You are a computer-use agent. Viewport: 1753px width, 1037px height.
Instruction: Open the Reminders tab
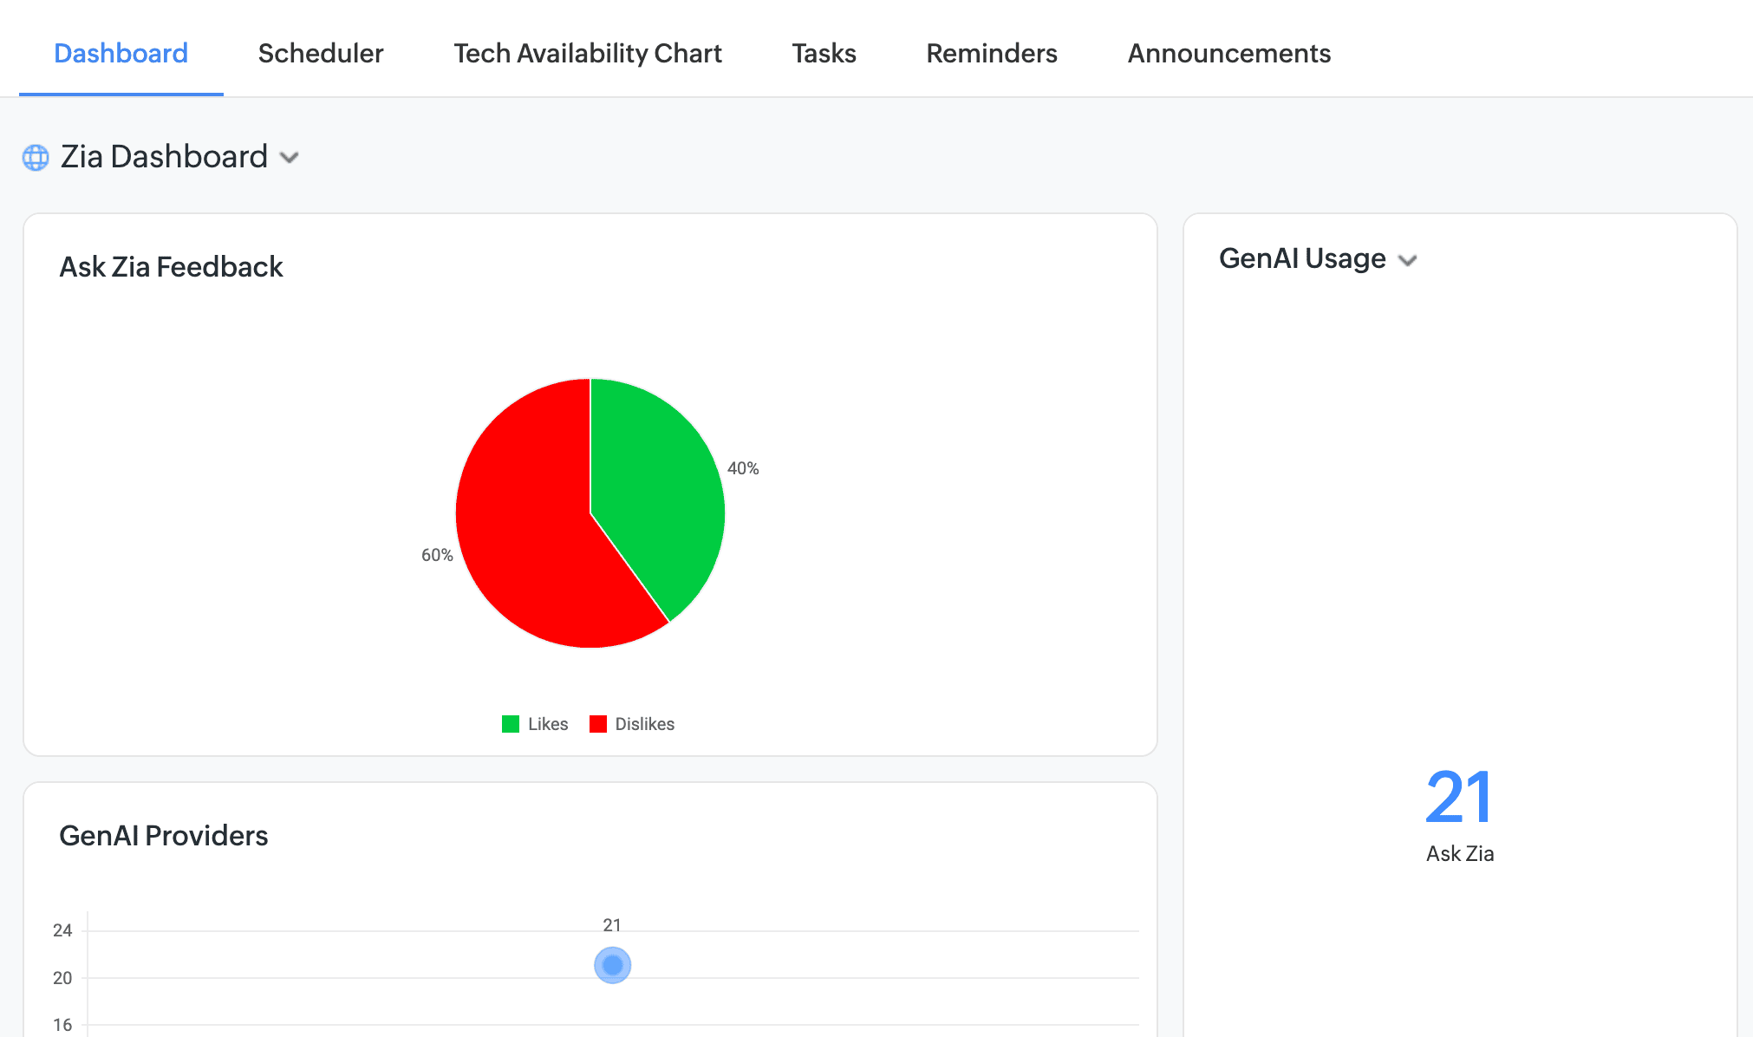pyautogui.click(x=992, y=53)
